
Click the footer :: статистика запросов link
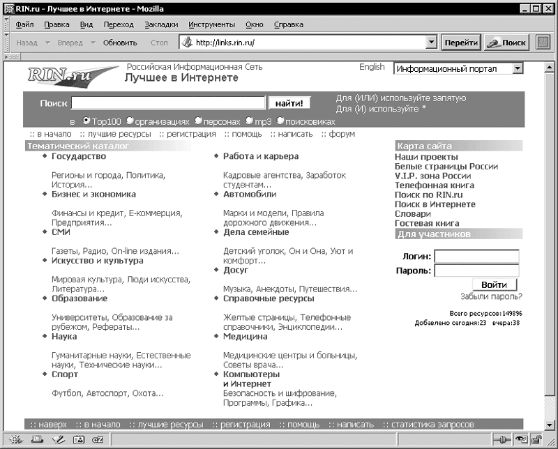point(428,425)
